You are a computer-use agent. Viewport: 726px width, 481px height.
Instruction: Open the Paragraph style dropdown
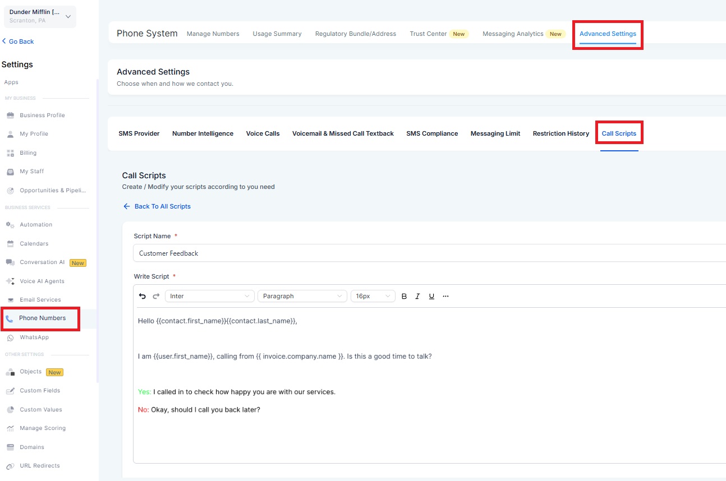(x=302, y=296)
